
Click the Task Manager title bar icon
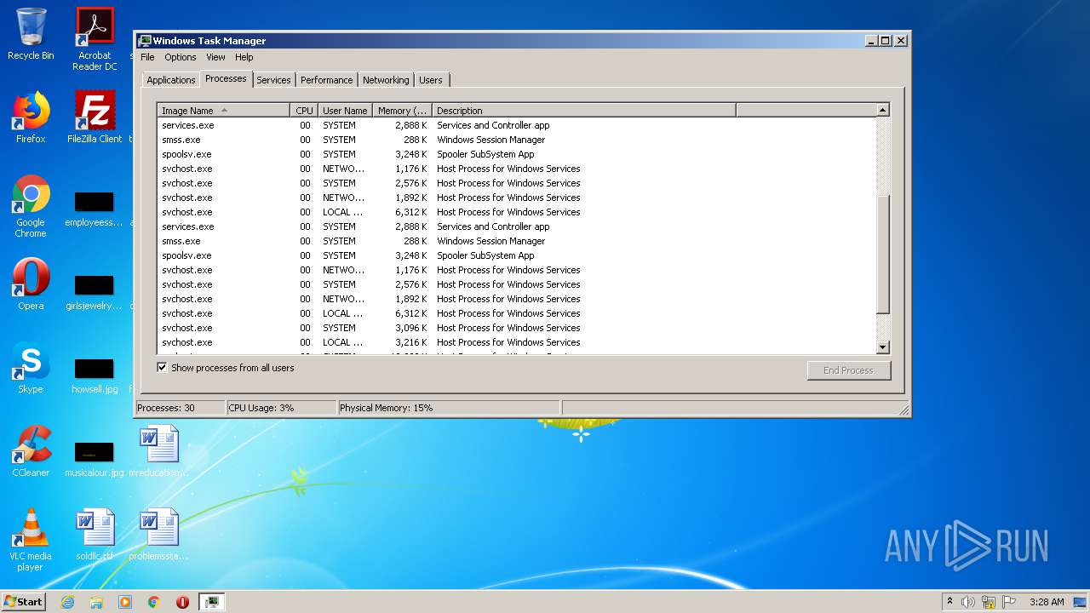point(145,41)
